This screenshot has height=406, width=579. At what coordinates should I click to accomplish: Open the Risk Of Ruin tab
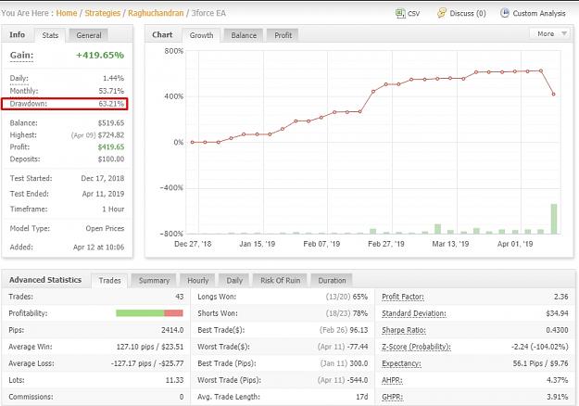pos(281,280)
